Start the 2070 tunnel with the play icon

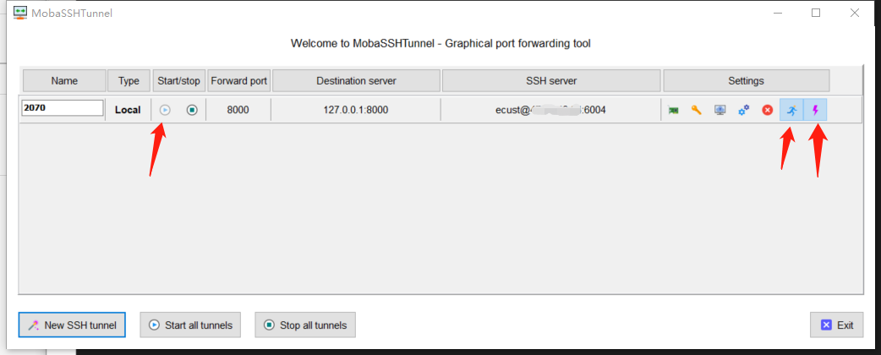coord(165,110)
